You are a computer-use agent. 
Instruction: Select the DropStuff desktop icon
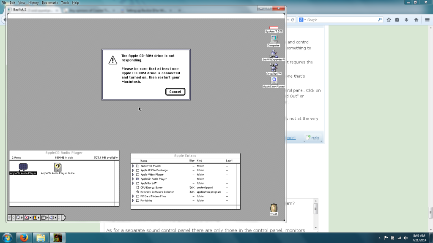[x=274, y=67]
